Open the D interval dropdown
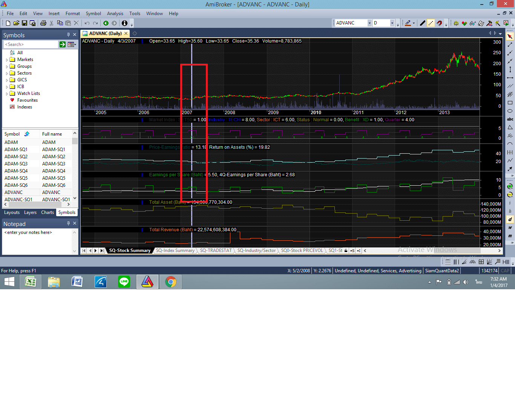The height and width of the screenshot is (403, 515). point(392,23)
